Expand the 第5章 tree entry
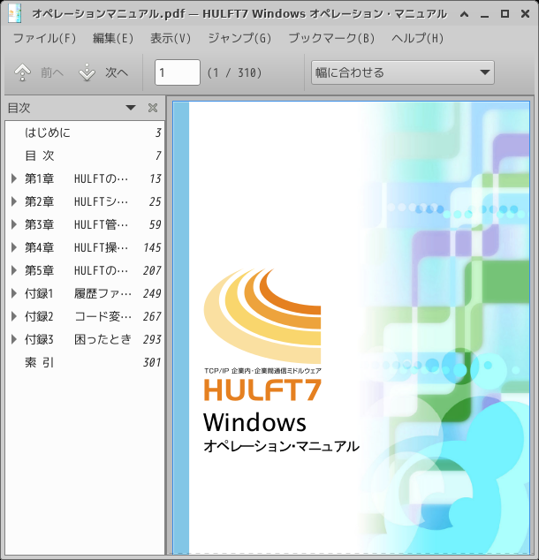This screenshot has height=560, width=539. [14, 270]
